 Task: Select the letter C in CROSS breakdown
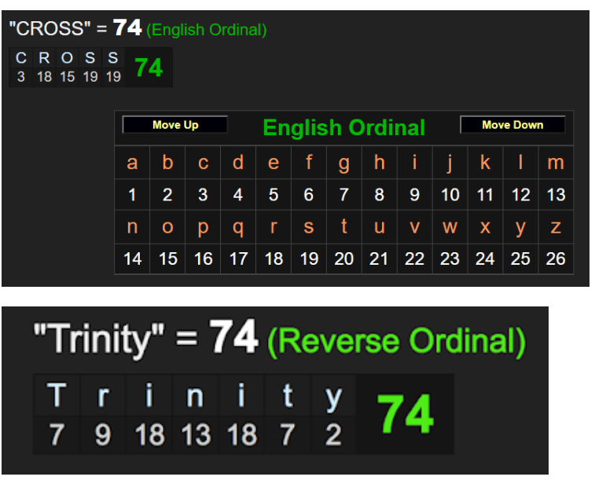point(21,59)
